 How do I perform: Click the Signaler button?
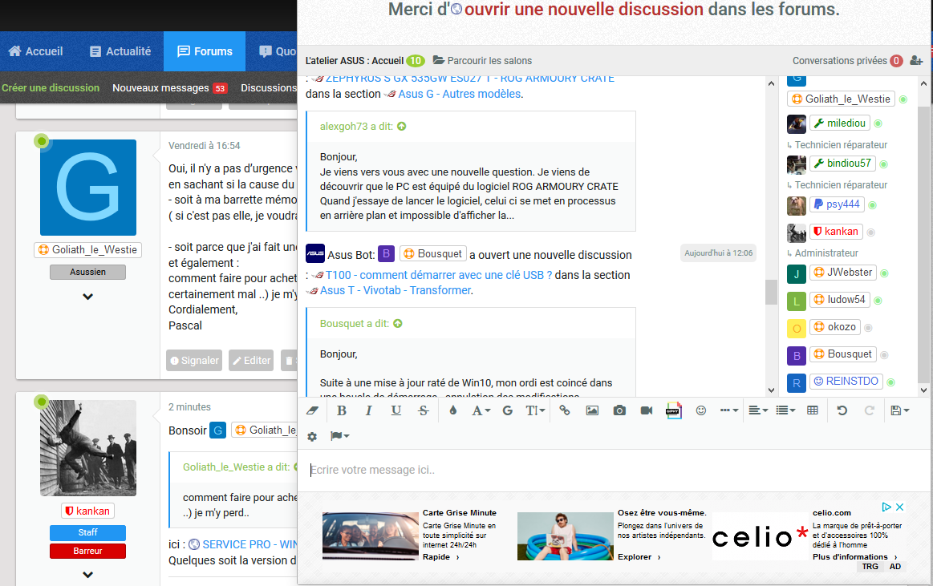point(194,360)
